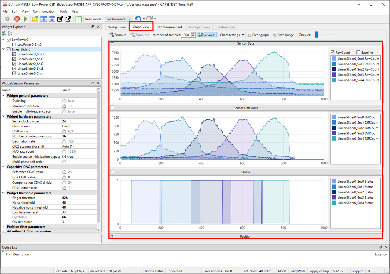Select all sensors icon in Widget Explorer
Screen dimensions: 390x274
4,33
